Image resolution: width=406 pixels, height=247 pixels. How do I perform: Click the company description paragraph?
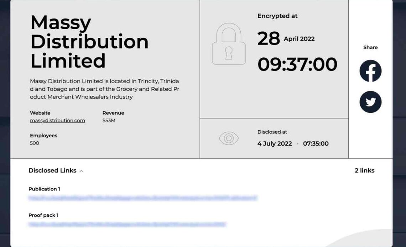pos(104,89)
